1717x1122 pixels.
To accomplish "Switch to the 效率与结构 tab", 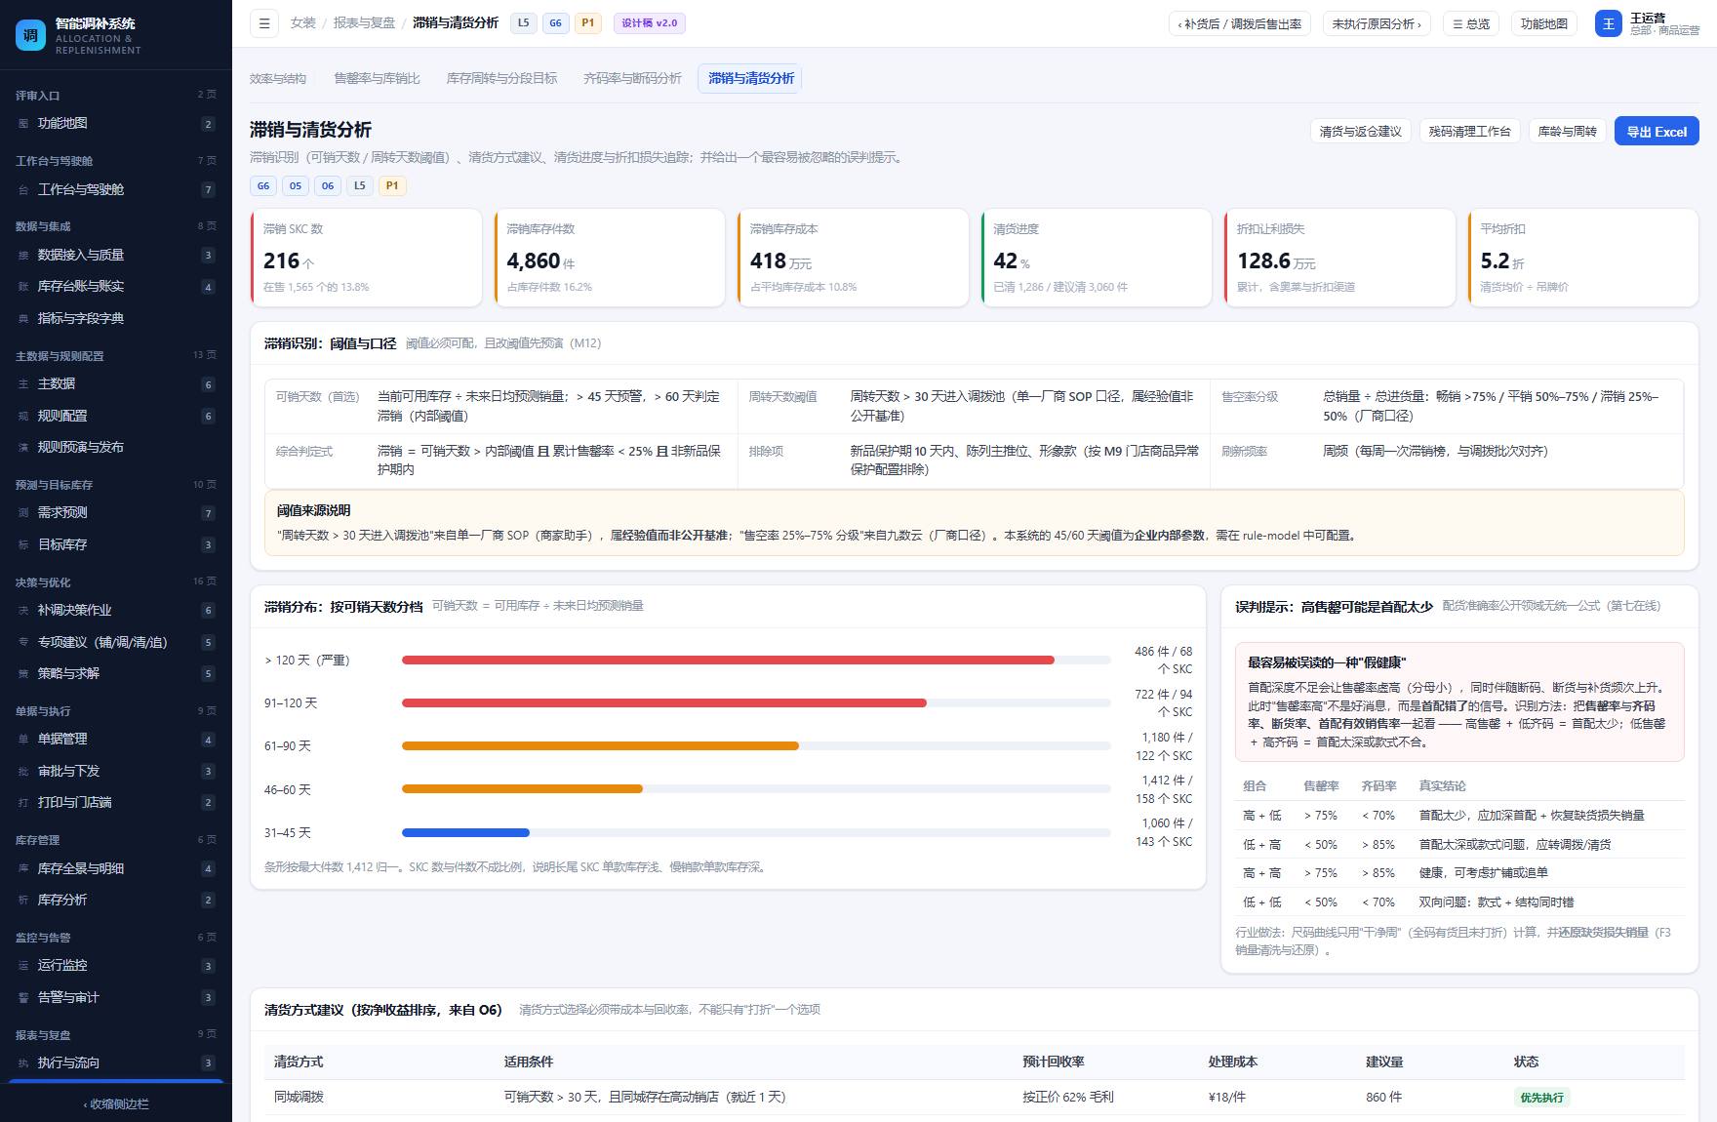I will pyautogui.click(x=278, y=78).
